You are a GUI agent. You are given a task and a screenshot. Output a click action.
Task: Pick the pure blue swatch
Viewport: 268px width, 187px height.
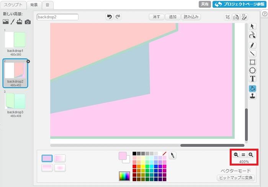click(x=156, y=166)
